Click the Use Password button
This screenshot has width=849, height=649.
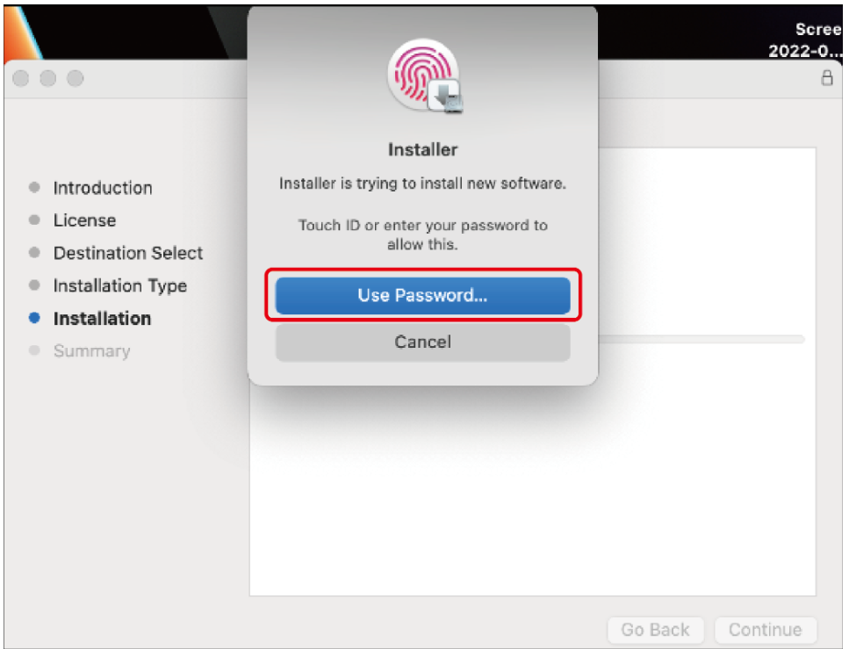pos(422,295)
